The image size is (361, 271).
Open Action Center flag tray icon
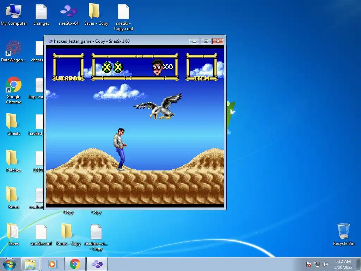(308, 264)
